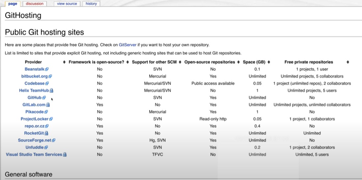Click external link icon beside Pikacode
The image size is (362, 180).
click(46, 112)
